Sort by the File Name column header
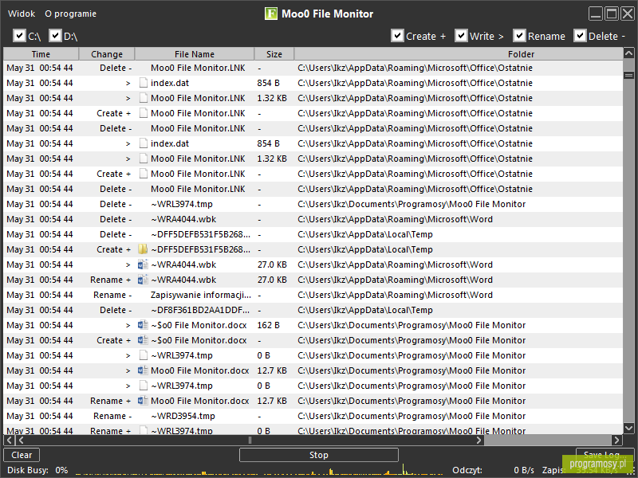638x478 pixels. [195, 54]
